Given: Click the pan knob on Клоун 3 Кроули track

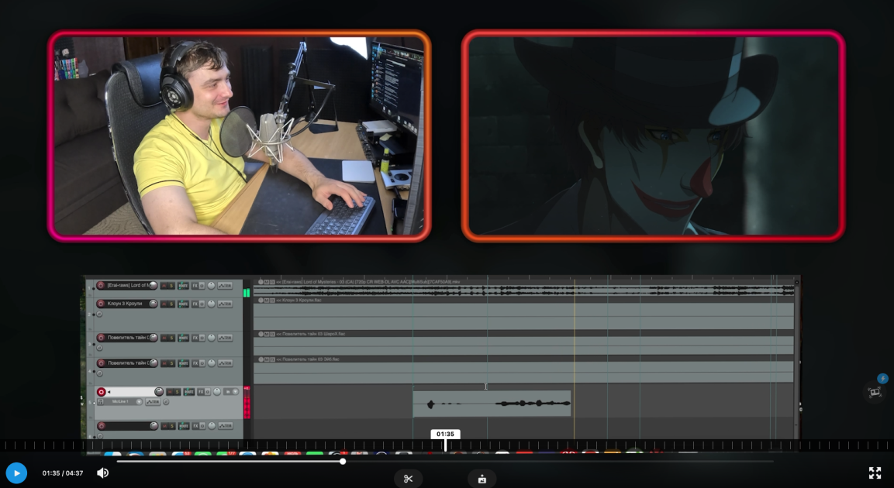Looking at the screenshot, I should 211,304.
